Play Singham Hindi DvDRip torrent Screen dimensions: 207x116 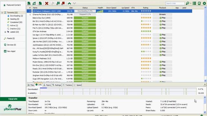click(x=162, y=75)
